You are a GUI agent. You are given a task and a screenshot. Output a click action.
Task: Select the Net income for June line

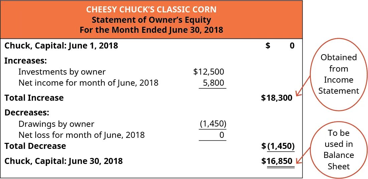coord(88,82)
